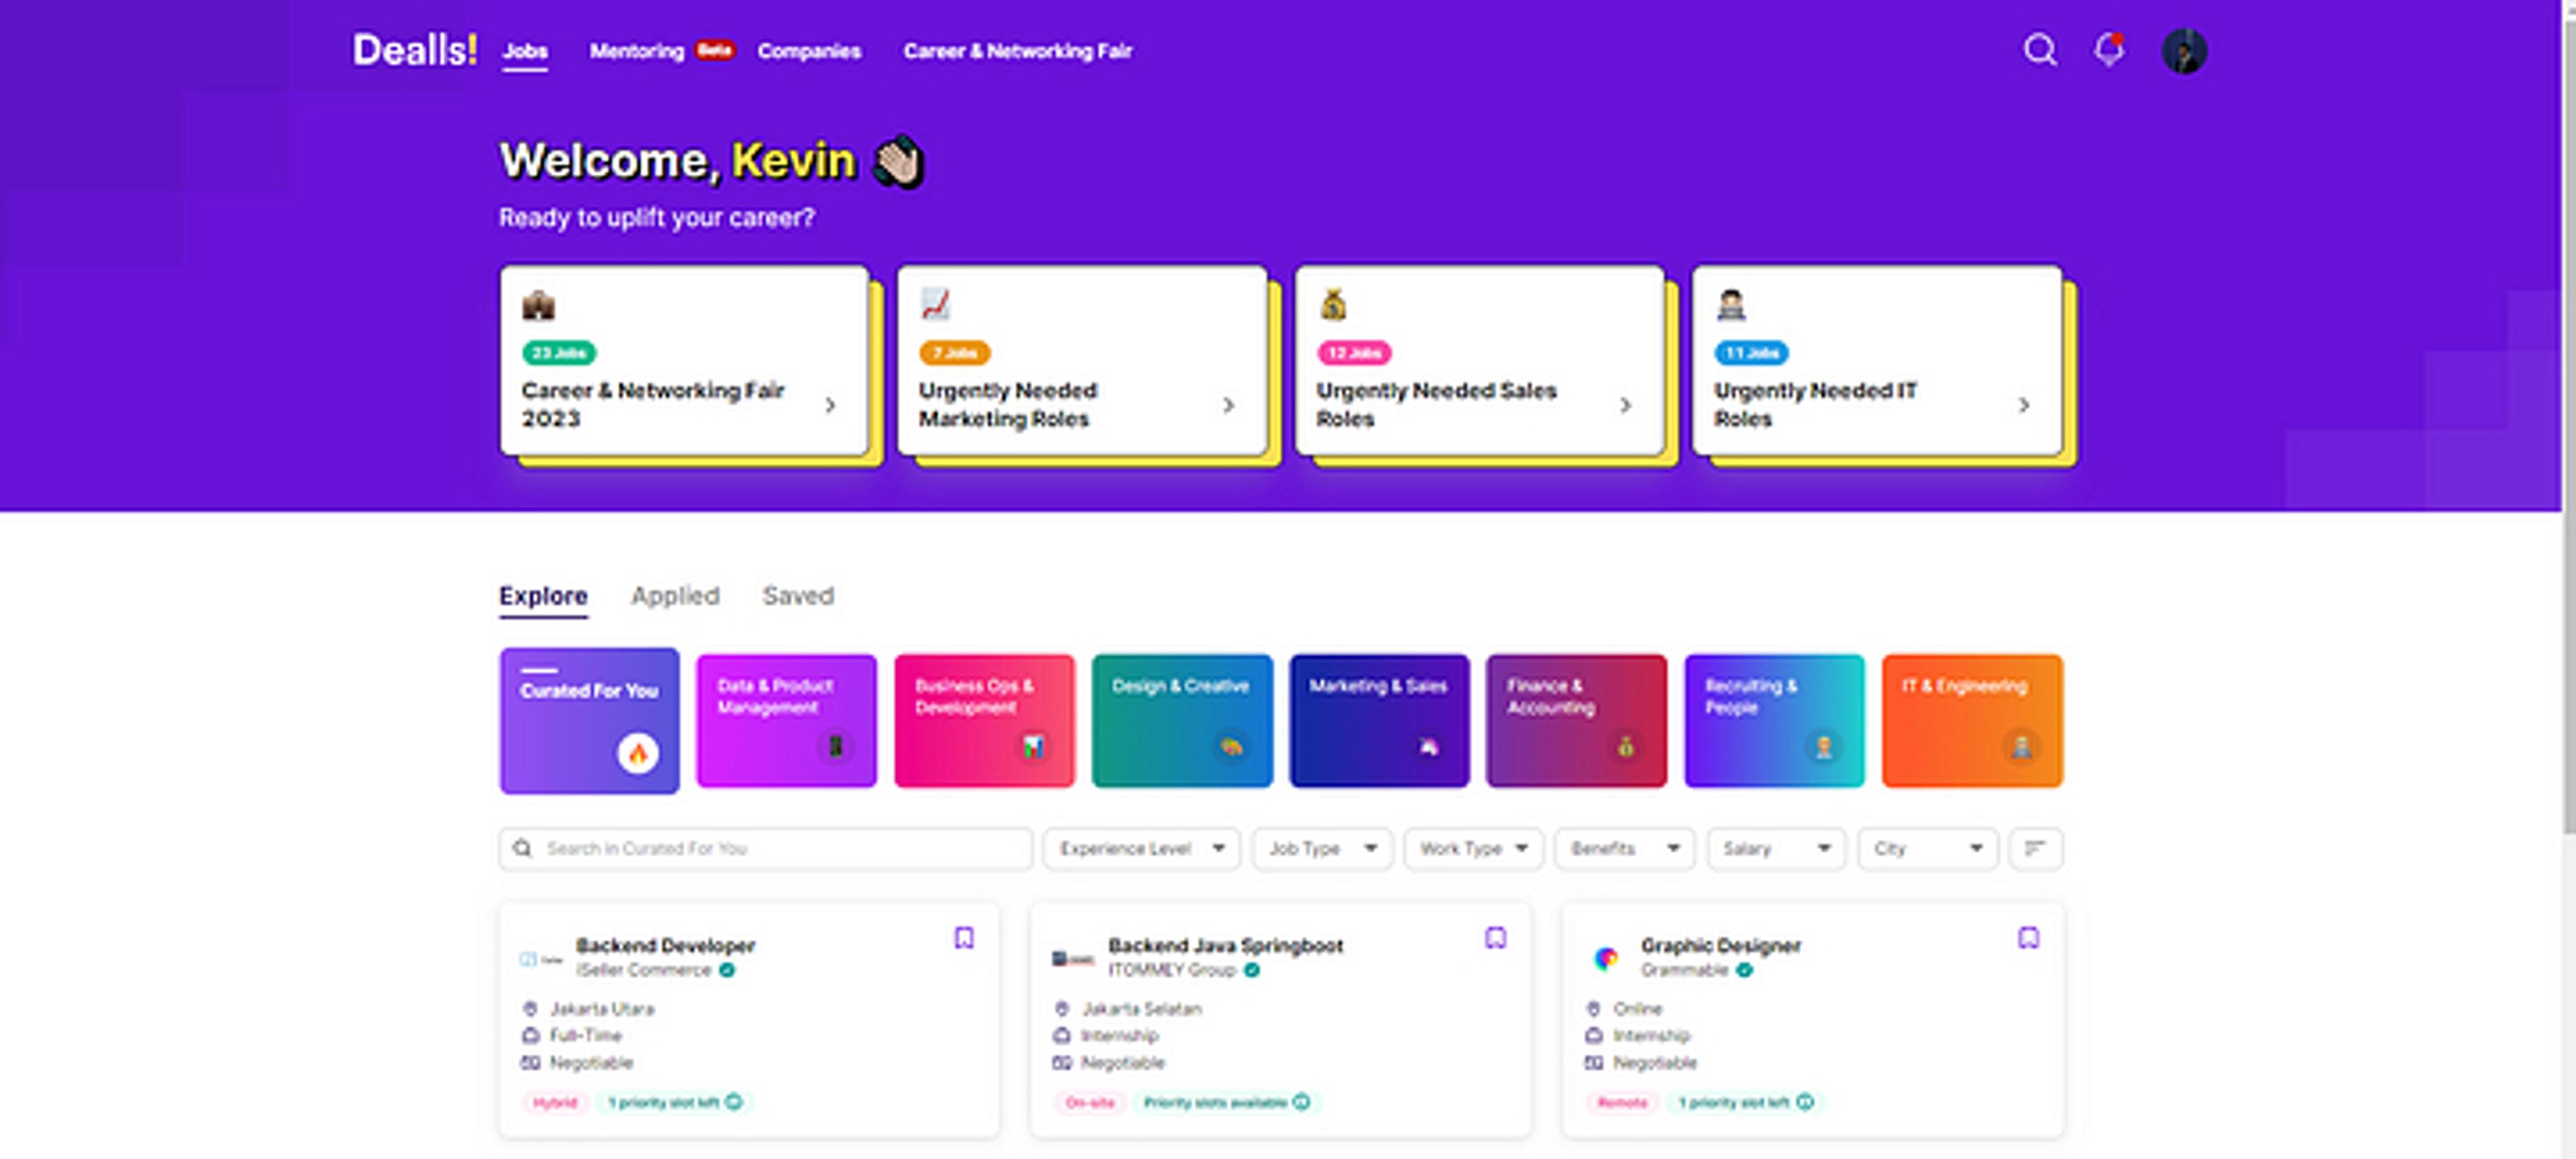Expand the Experience Level dropdown
The width and height of the screenshot is (2576, 1159).
point(1141,848)
